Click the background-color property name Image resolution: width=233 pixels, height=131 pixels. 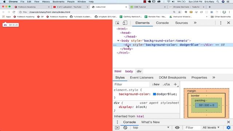coord(134,94)
